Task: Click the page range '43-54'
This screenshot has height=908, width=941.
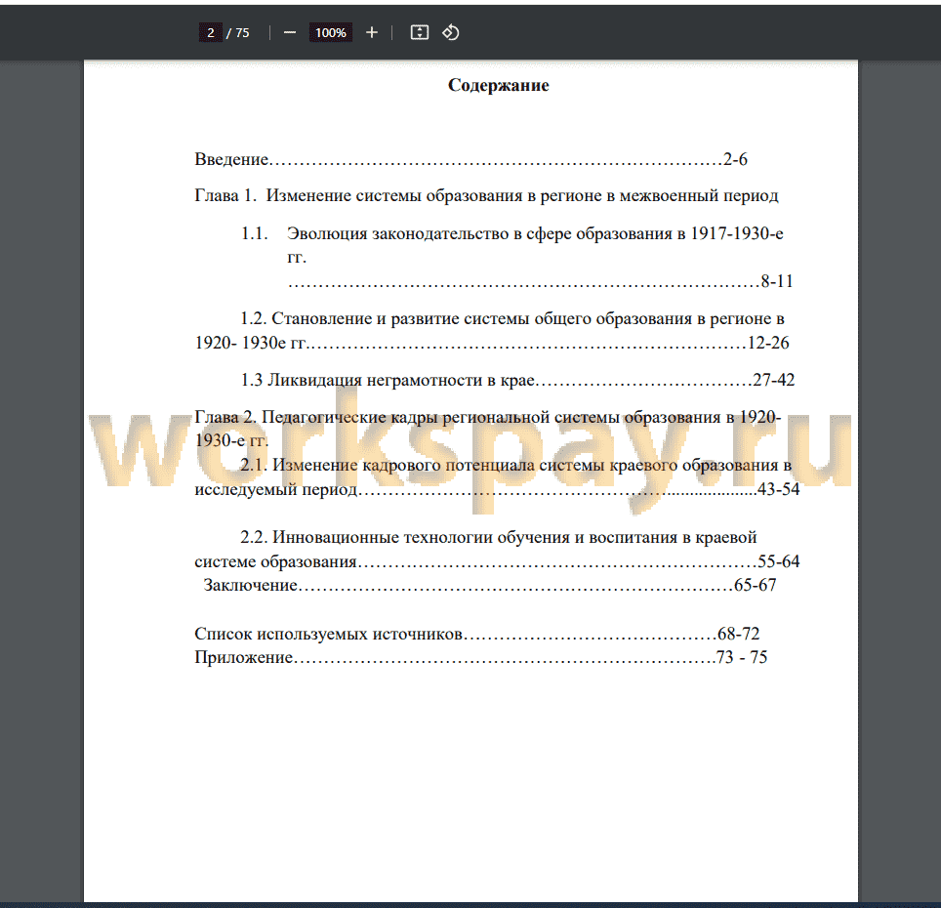Action: pyautogui.click(x=779, y=489)
